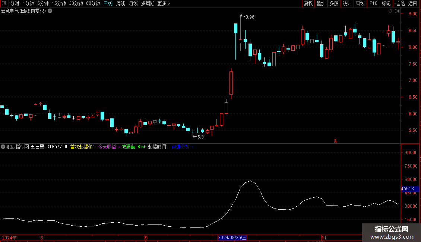Expand the 更多 periods menu
421x242 pixels.
pyautogui.click(x=164, y=3)
